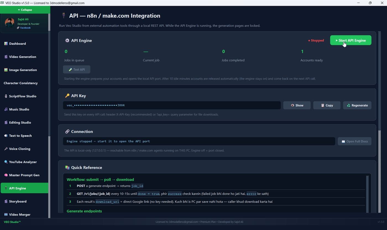Regenerate the API key

coord(357,105)
